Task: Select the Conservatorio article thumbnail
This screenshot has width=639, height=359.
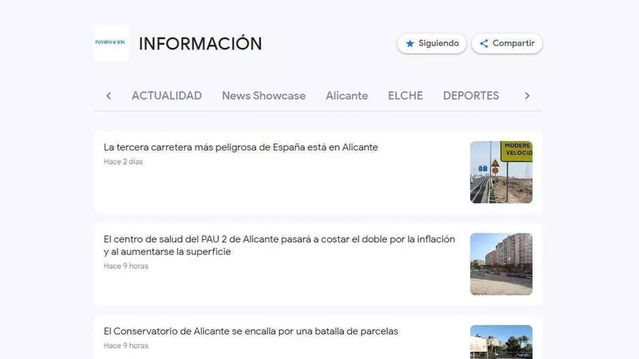Action: click(501, 341)
